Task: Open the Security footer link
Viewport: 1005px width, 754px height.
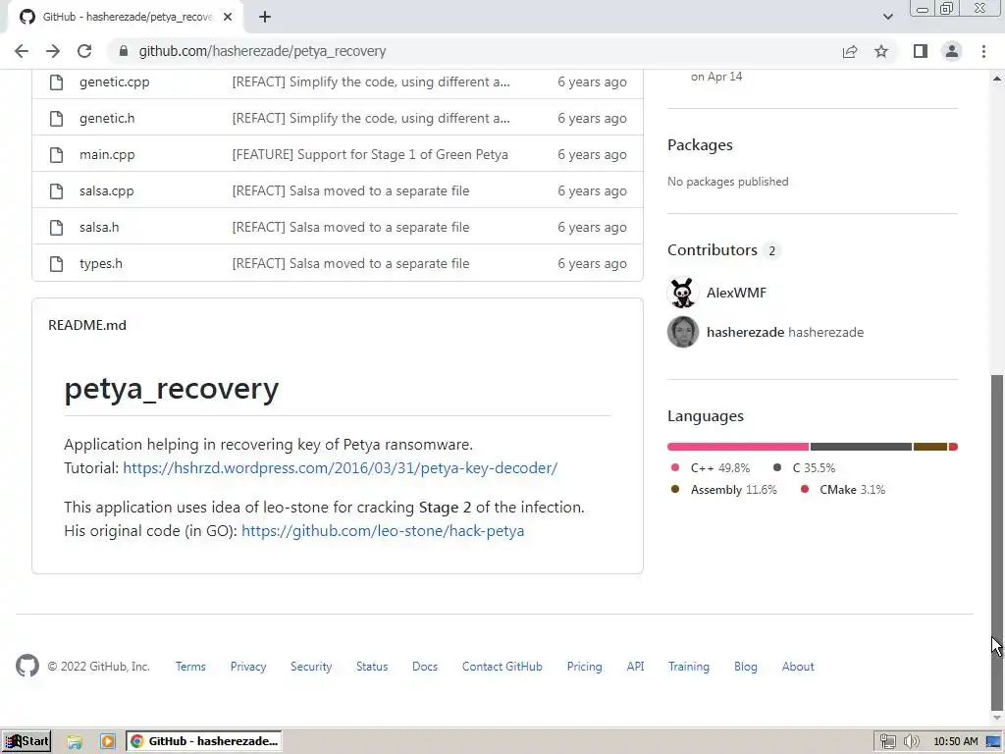Action: click(x=311, y=667)
